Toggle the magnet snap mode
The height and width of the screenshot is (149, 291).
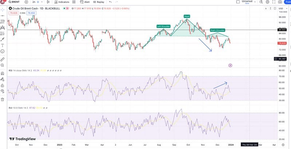coord(3,73)
